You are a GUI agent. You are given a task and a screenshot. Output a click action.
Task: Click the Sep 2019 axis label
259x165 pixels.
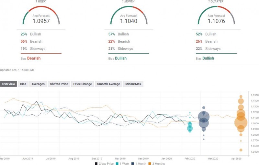tap(97, 159)
